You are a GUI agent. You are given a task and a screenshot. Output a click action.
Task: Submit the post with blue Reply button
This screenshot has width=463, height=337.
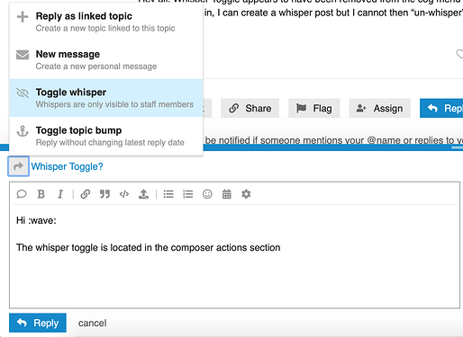38,323
